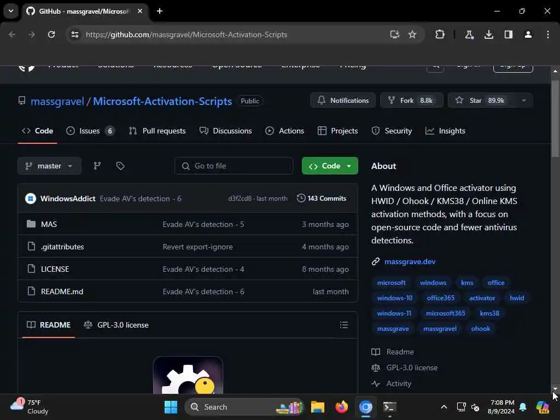Select the README tab
Viewport: 560px width, 420px height.
49,325
